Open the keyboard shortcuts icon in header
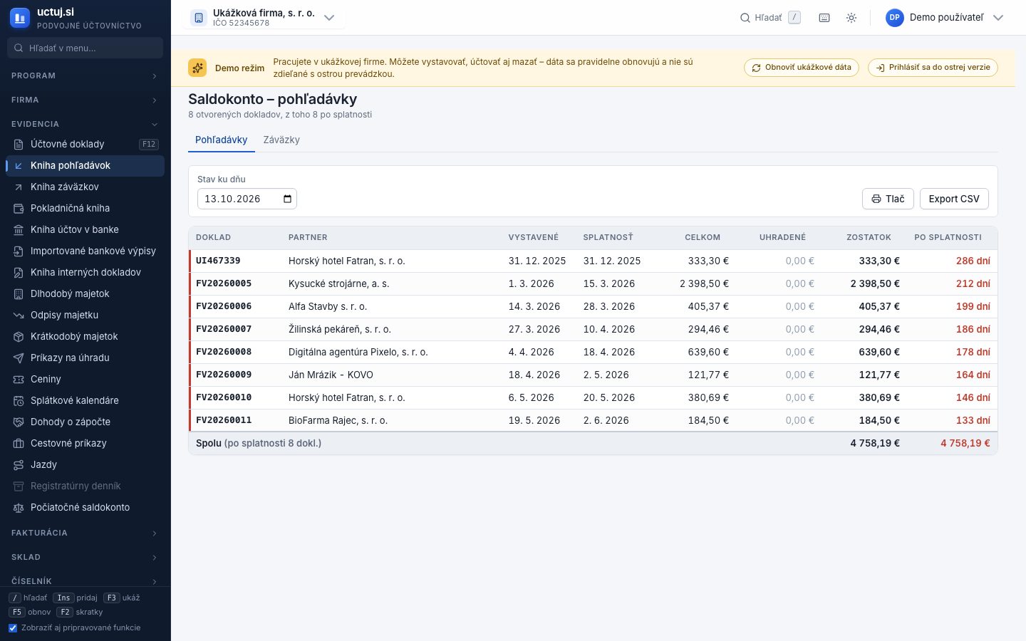The width and height of the screenshot is (1026, 641). click(824, 18)
